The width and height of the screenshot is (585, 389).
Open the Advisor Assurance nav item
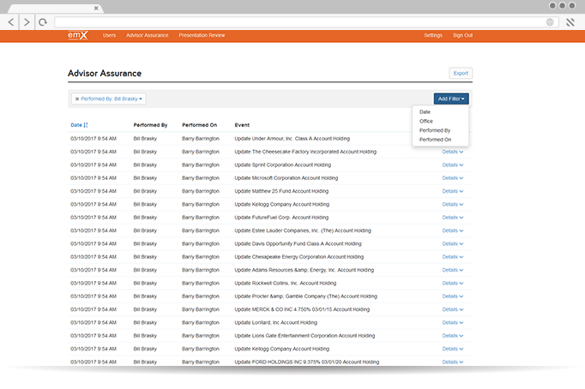[147, 35]
